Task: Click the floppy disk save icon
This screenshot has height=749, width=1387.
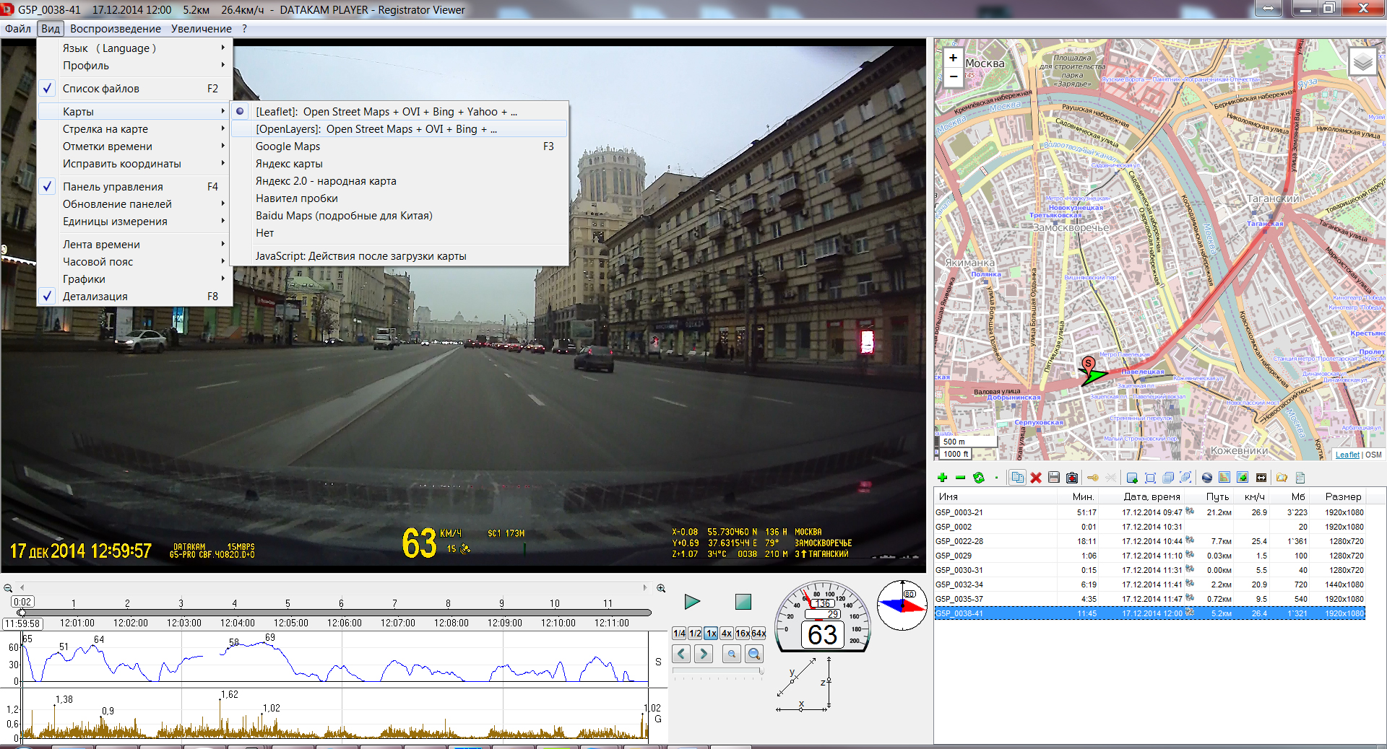Action: [1054, 478]
